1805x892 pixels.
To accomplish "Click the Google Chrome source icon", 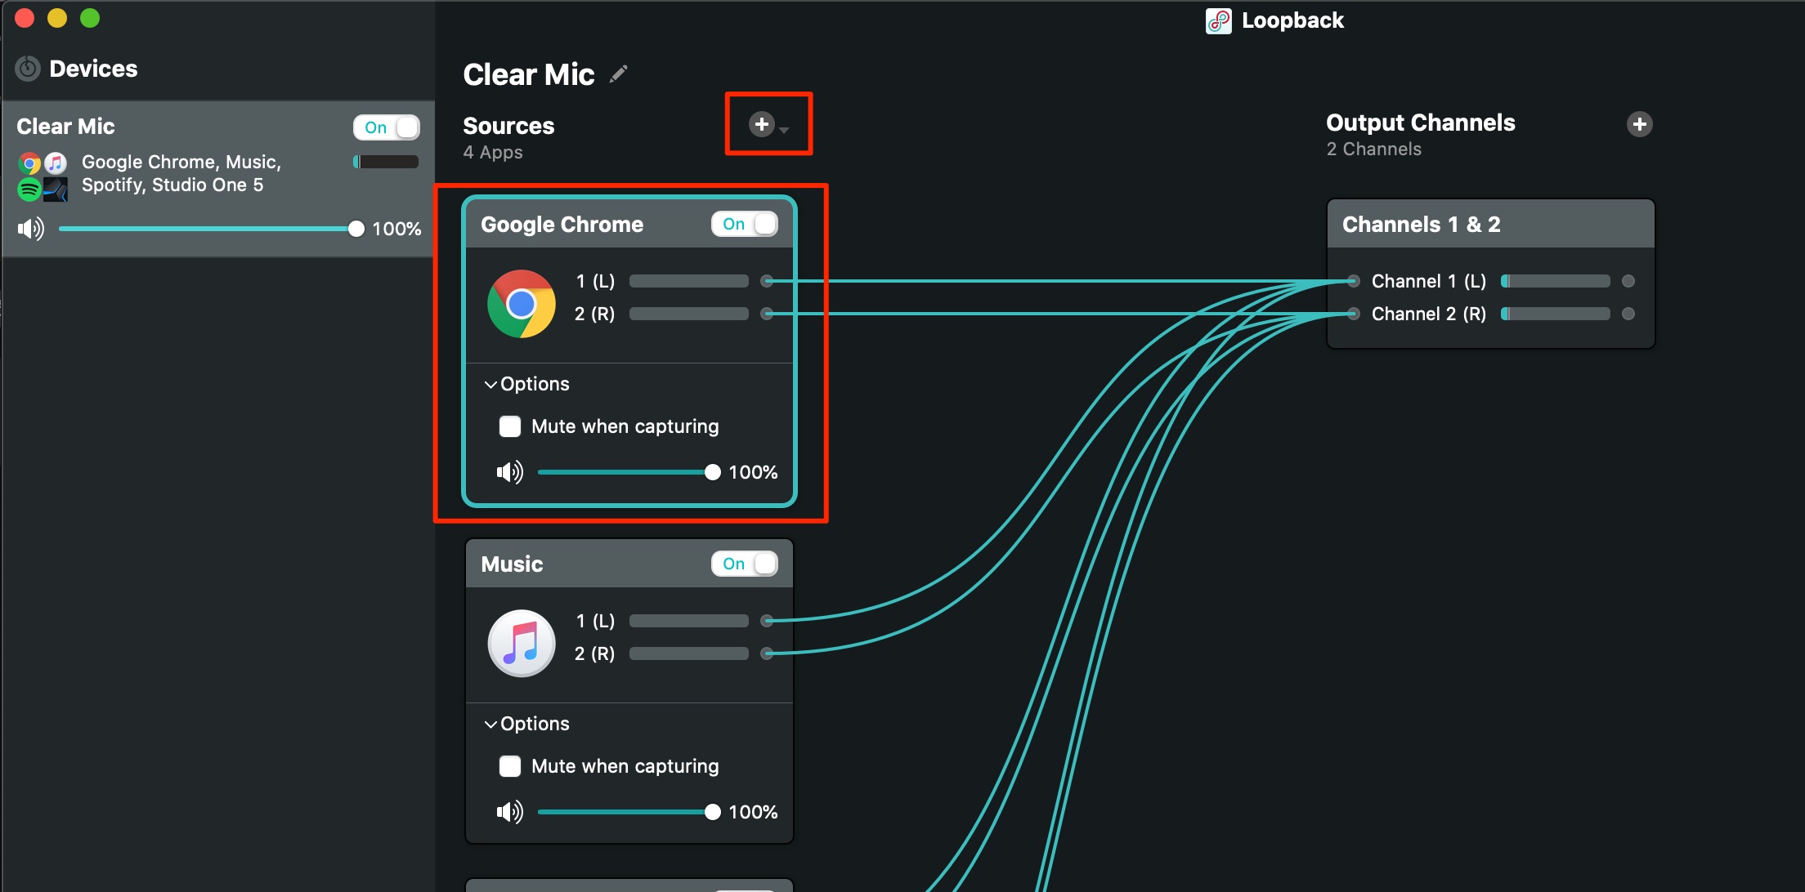I will point(522,303).
